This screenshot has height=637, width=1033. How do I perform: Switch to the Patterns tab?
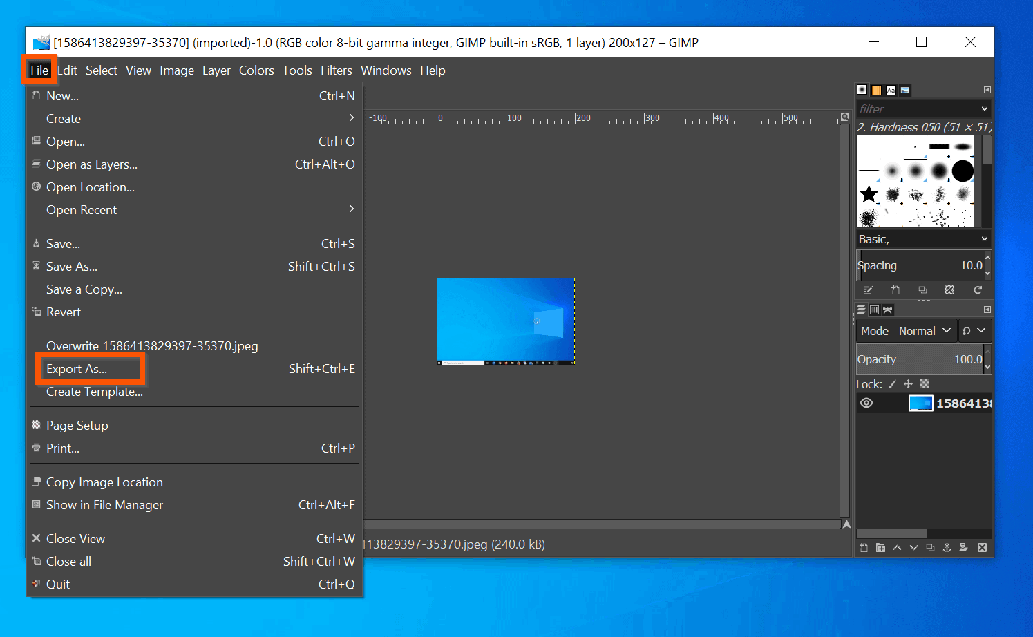coord(876,89)
